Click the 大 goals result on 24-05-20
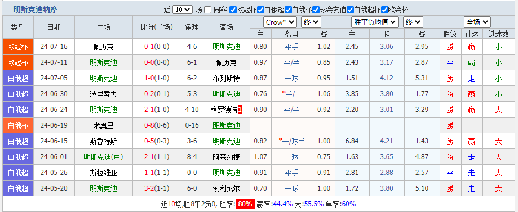Viewport: 518px width, 212px height. tap(498, 188)
